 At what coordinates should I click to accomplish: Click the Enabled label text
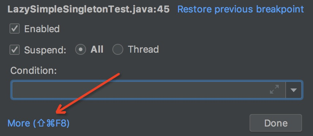(x=42, y=29)
